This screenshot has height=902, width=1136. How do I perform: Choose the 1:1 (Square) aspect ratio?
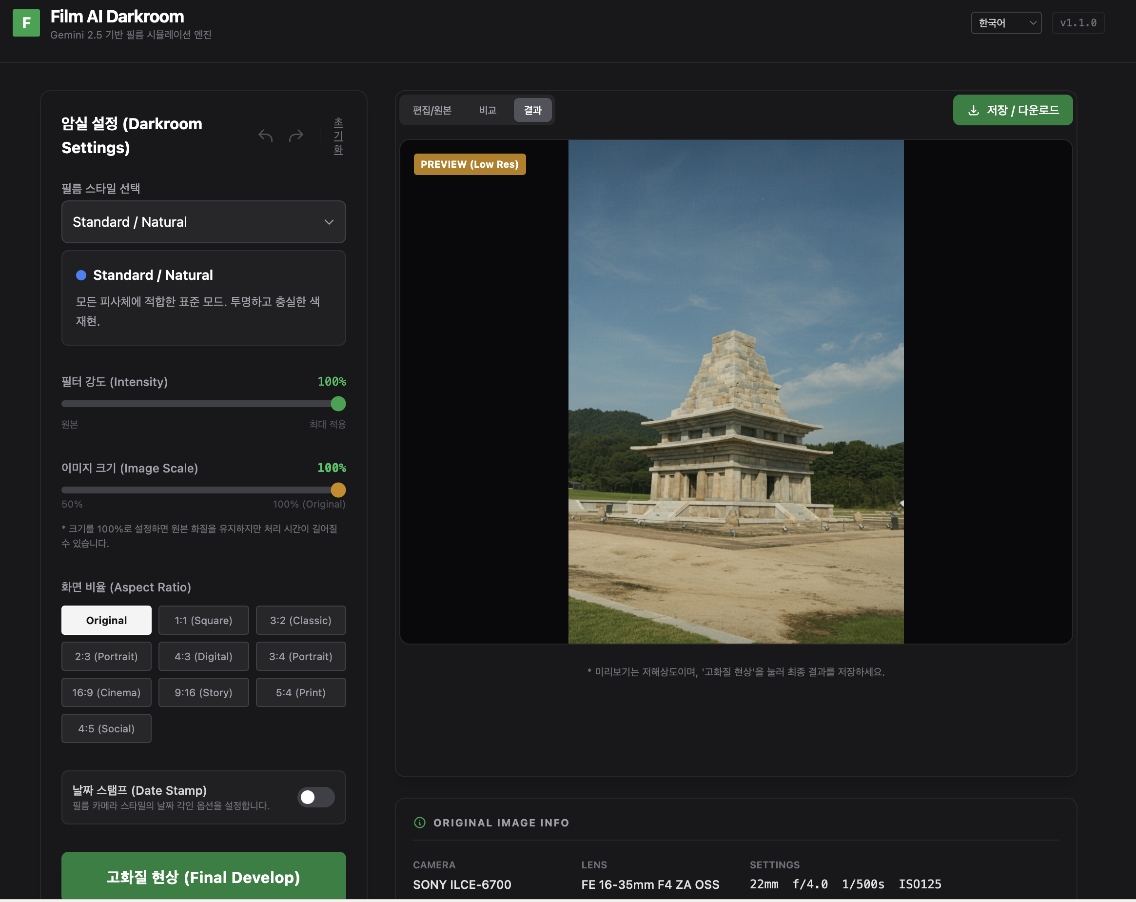click(203, 620)
